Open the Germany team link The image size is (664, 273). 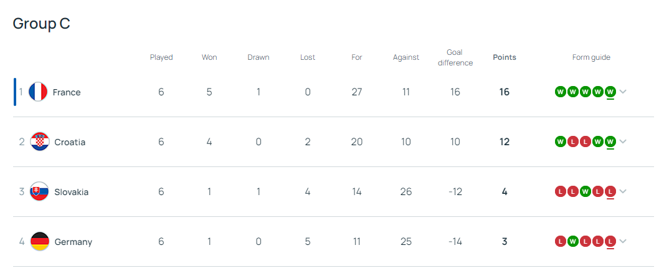73,242
